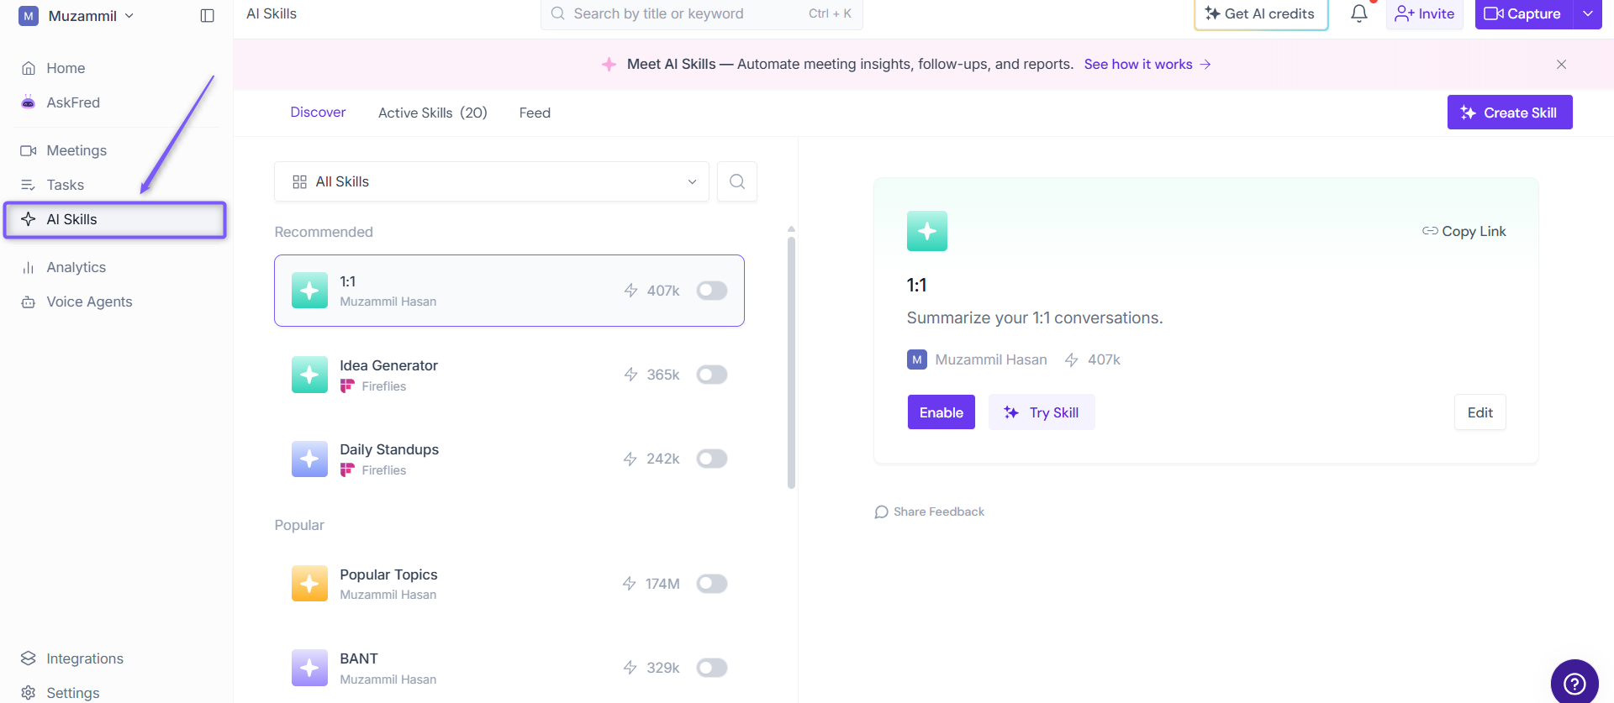Screen dimensions: 1614x703
Task: Open the help question mark bubble
Action: (1574, 683)
